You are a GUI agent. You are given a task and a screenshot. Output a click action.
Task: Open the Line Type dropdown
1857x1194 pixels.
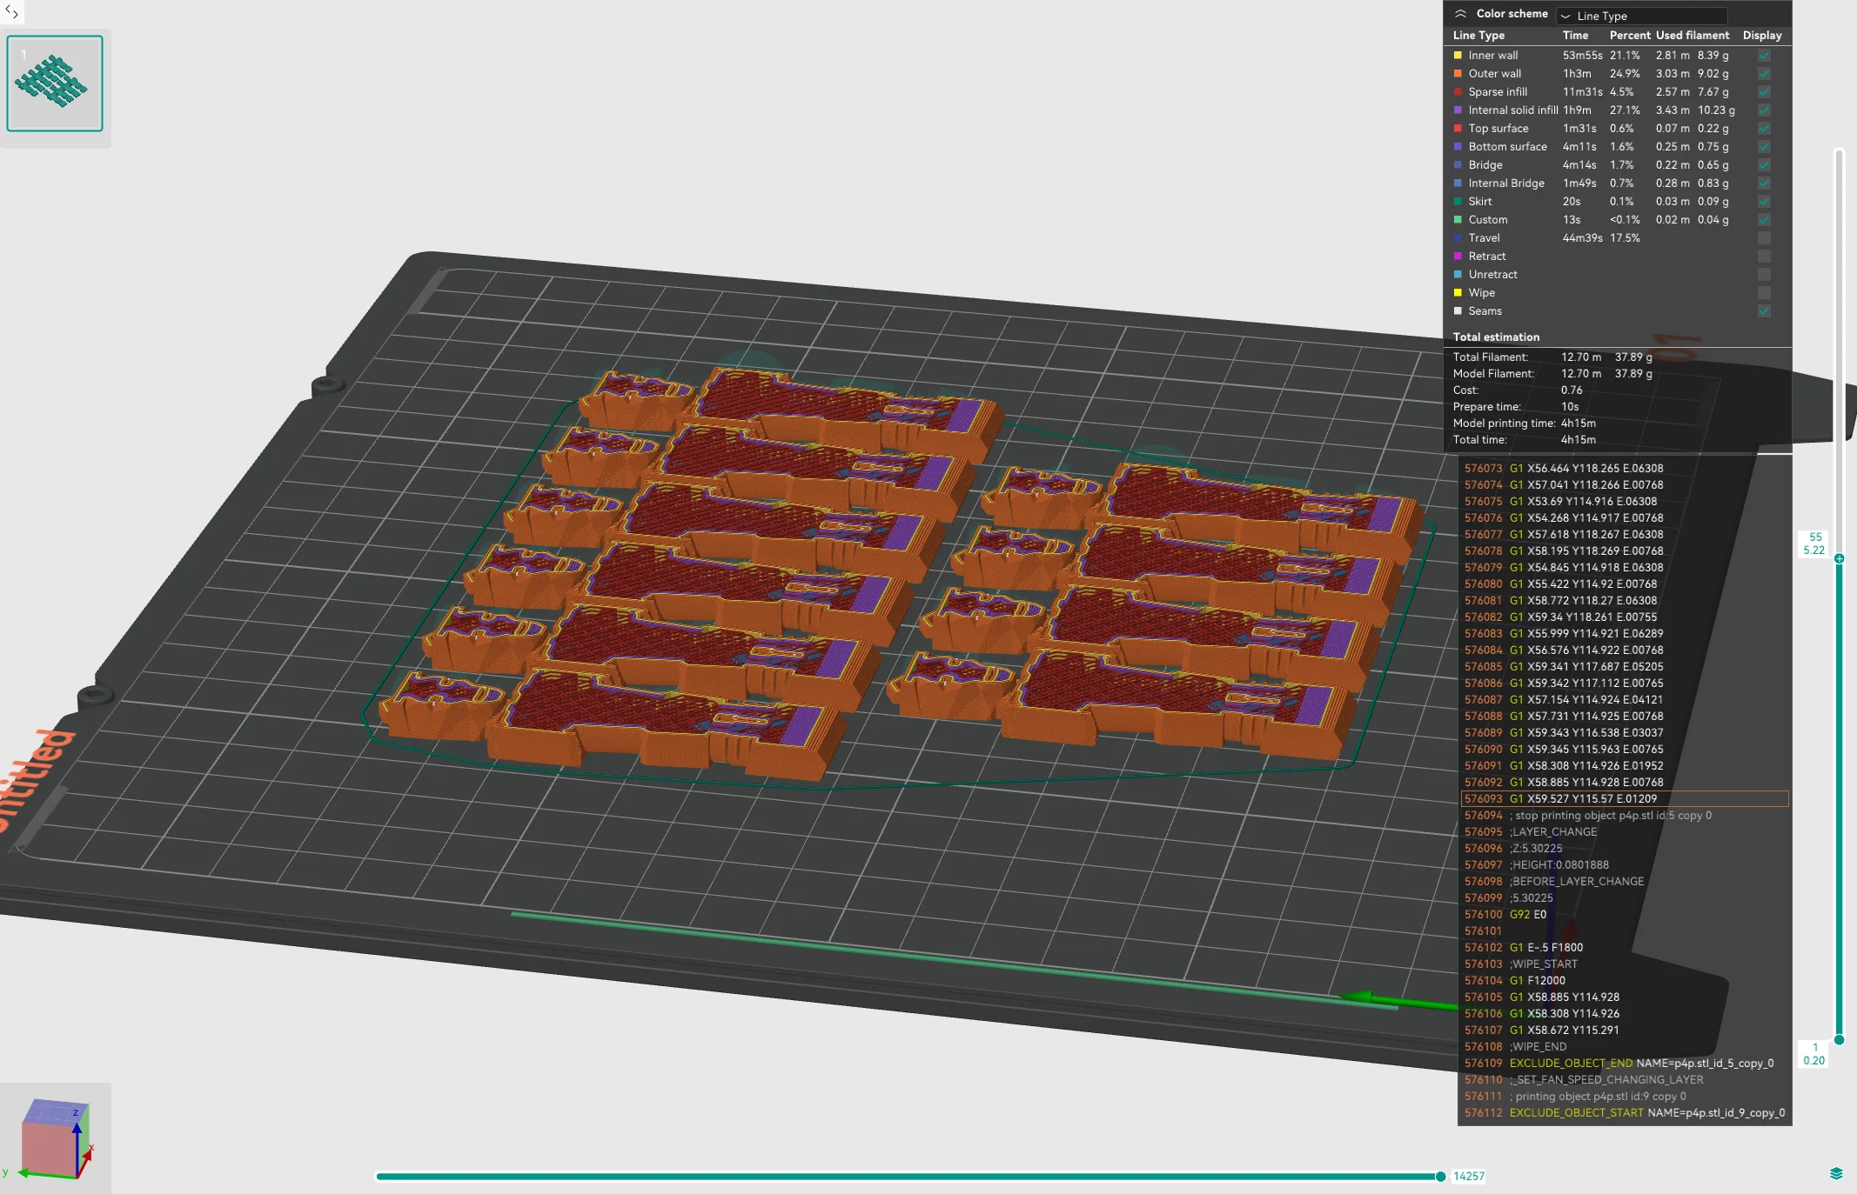pyautogui.click(x=1641, y=16)
